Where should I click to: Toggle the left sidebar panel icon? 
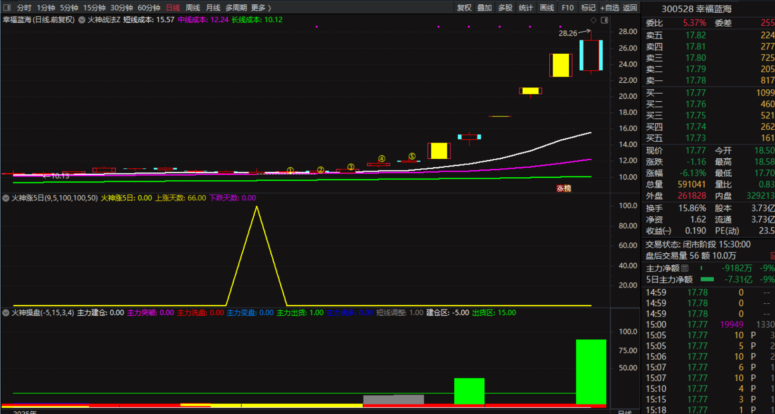point(7,8)
